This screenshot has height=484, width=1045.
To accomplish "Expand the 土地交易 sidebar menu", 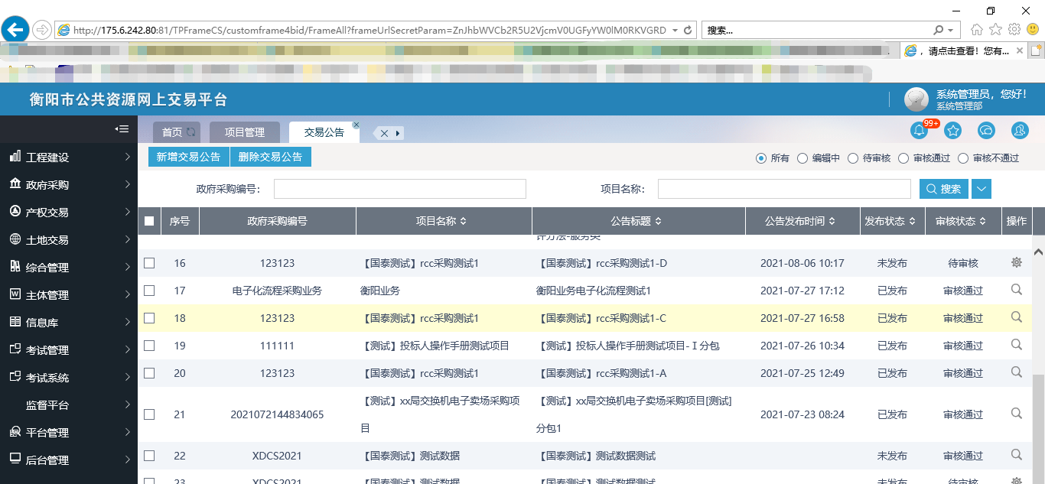I will [x=69, y=240].
